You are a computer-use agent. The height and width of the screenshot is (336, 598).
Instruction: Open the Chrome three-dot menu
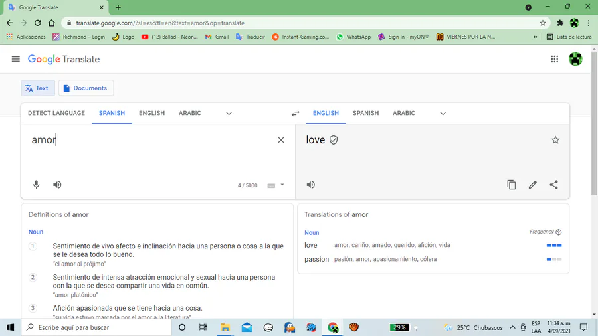[x=589, y=23]
